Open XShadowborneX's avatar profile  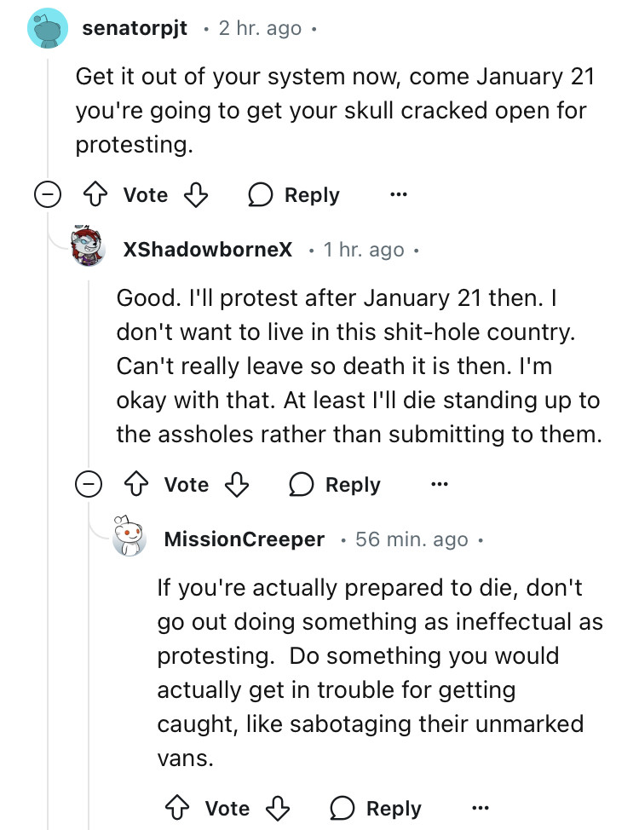90,246
